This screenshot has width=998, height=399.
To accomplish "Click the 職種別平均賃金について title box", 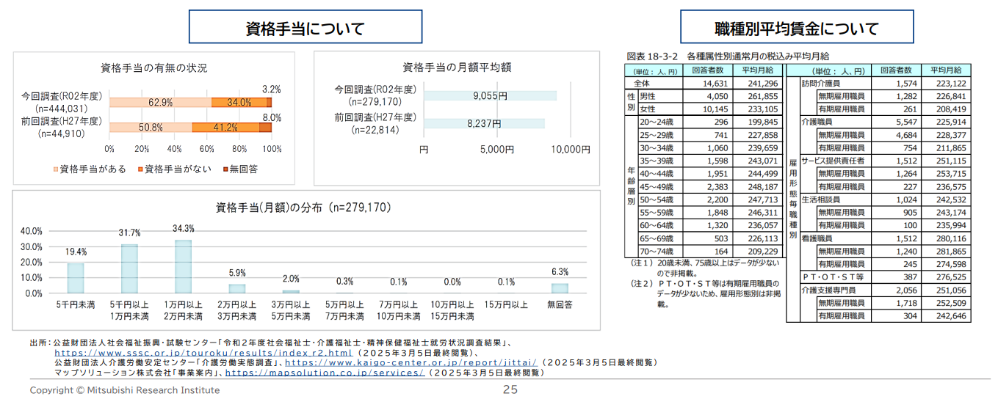I will point(796,29).
